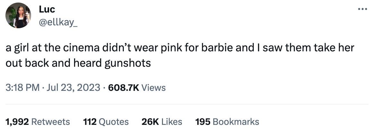Click the 195 bookmark count number
Viewport: 374px width, 138px height.
coord(203,122)
